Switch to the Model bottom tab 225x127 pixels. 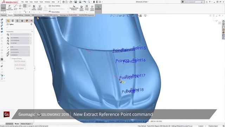pyautogui.click(x=17, y=124)
